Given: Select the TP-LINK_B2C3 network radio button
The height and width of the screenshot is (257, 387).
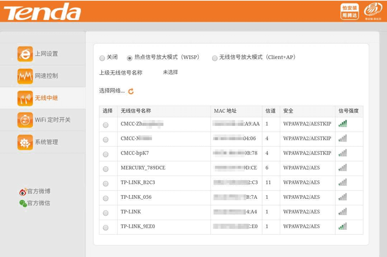Looking at the screenshot, I should [106, 183].
